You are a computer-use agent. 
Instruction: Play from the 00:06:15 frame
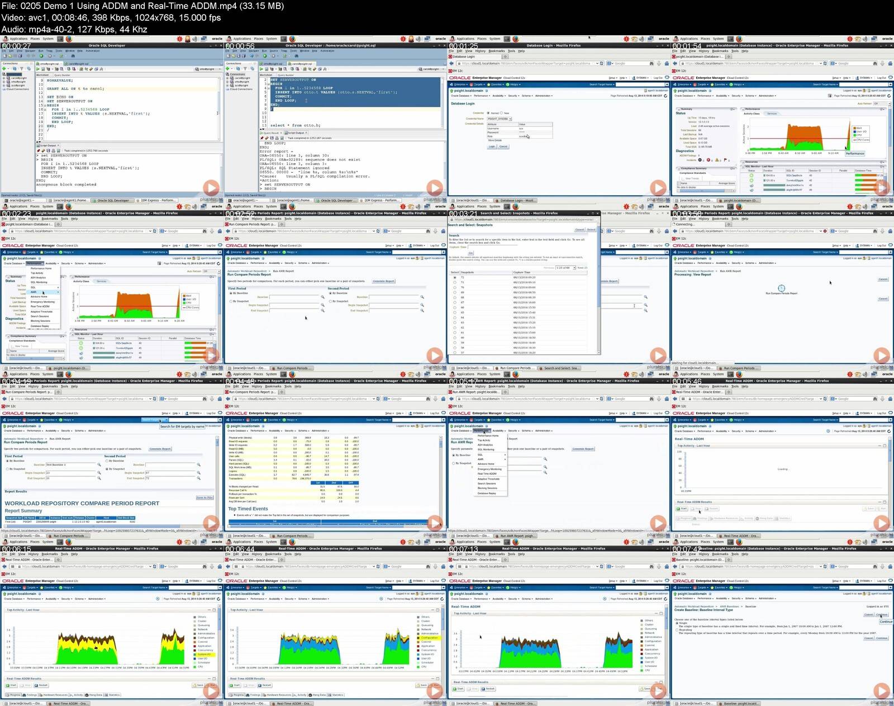[211, 691]
